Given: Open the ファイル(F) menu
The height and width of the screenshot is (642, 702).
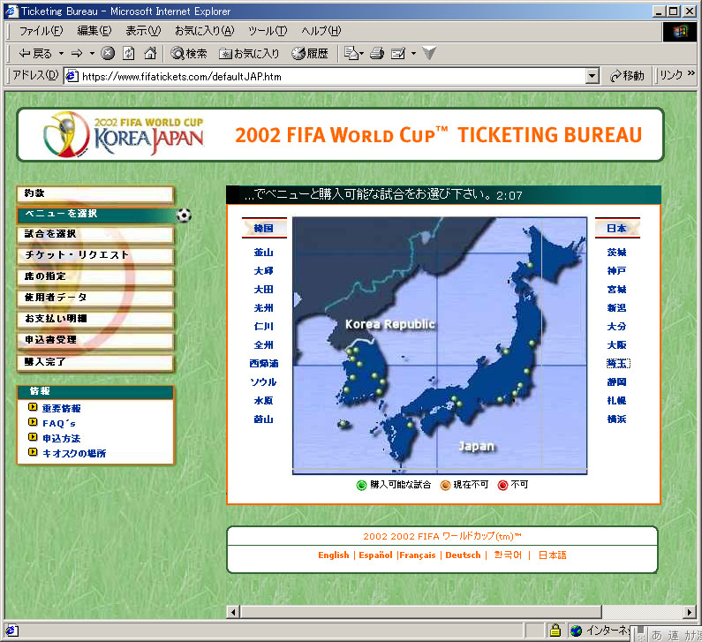Looking at the screenshot, I should tap(41, 31).
